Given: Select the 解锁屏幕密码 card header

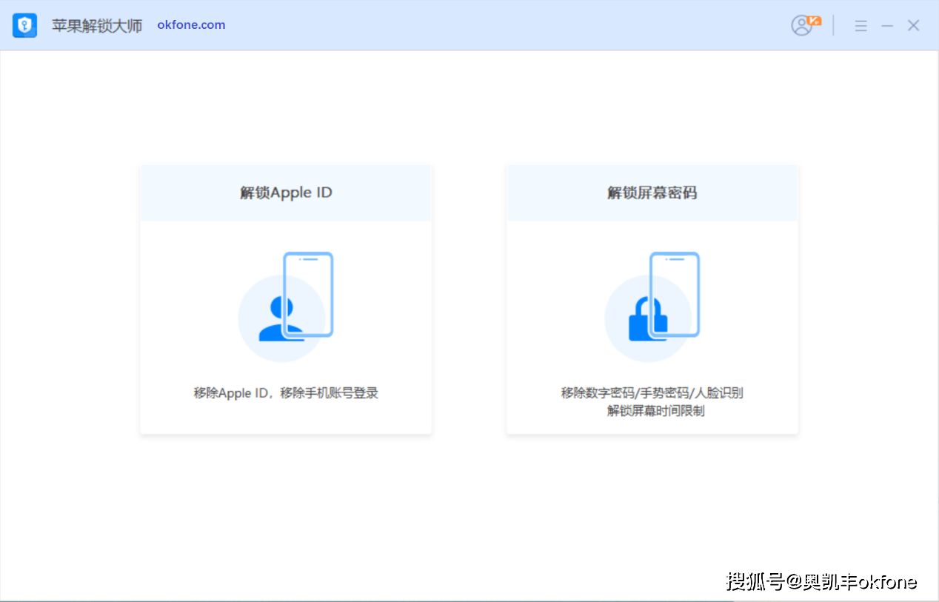Looking at the screenshot, I should [x=652, y=193].
